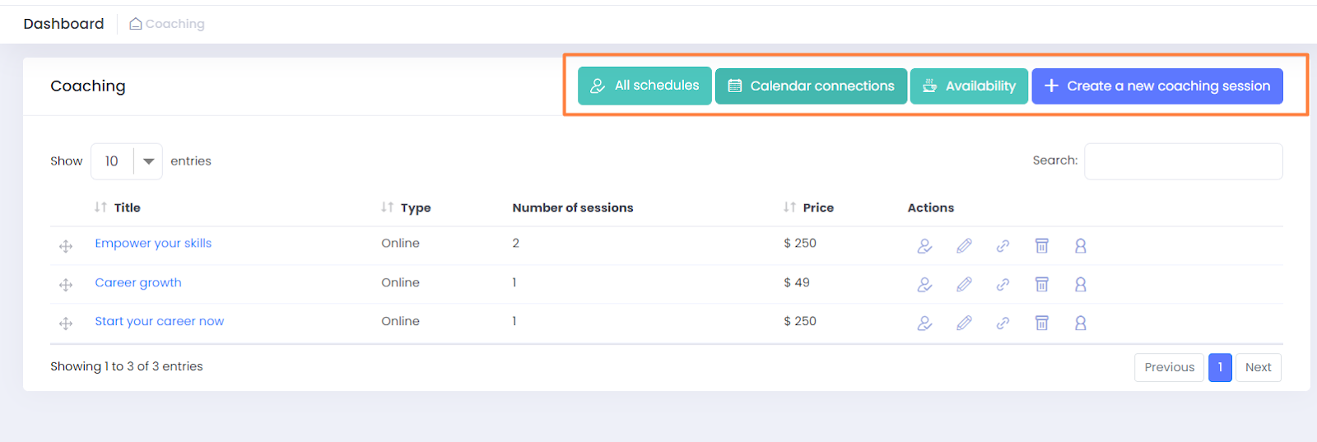The width and height of the screenshot is (1317, 442).
Task: Click drag handle icon beside Career growth
Action: pos(66,285)
